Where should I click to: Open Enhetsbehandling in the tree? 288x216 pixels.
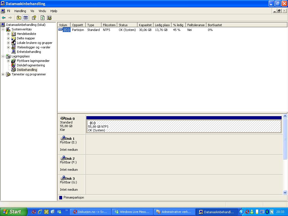pos(29,52)
